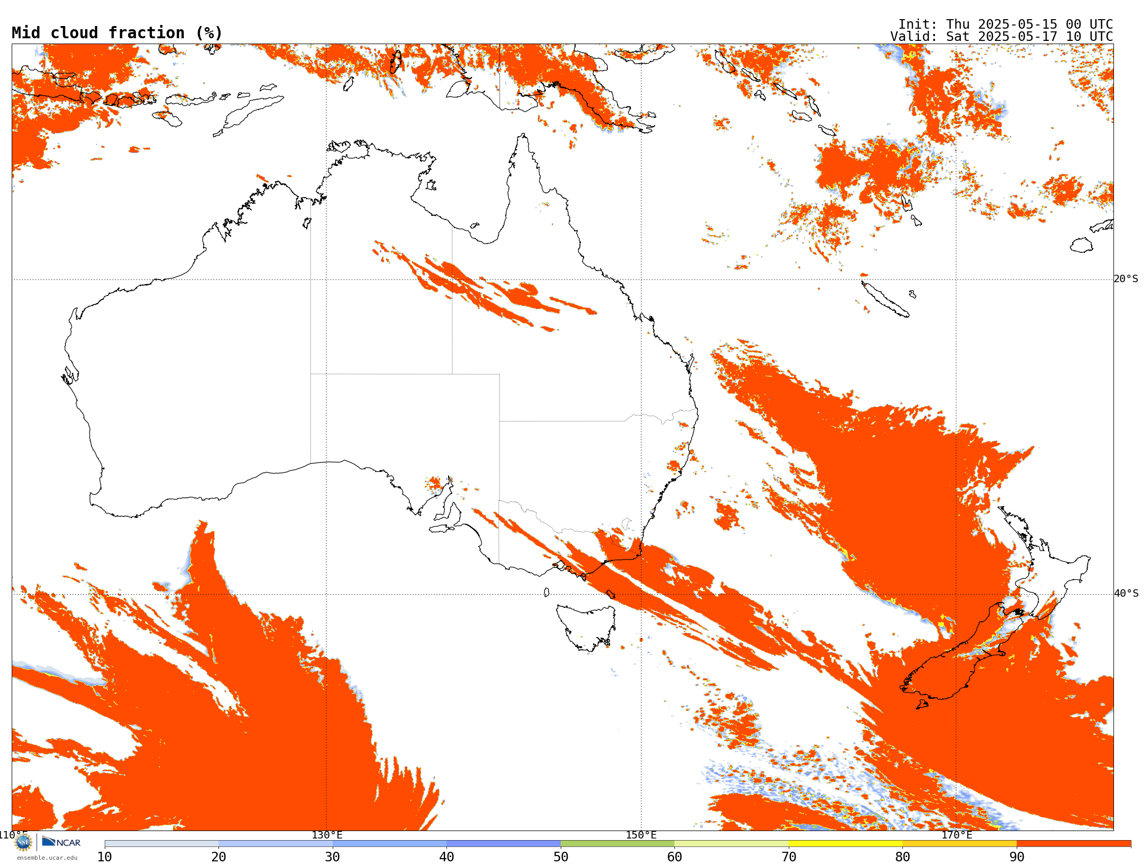This screenshot has width=1148, height=864.
Task: Click the 'Mid cloud fraction (%)' title
Action: click(x=117, y=33)
